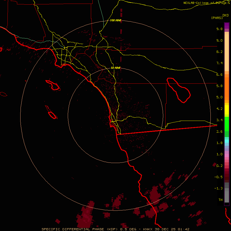
Task: Select the -1.3 scale value
Action: click(218, 188)
